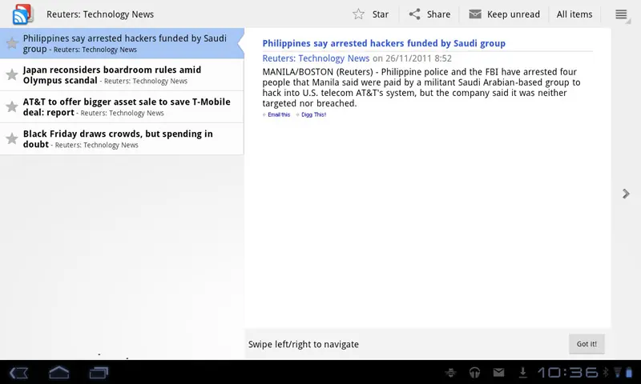Tap the Android debug notification icon
The height and width of the screenshot is (384, 641).
[x=450, y=372]
